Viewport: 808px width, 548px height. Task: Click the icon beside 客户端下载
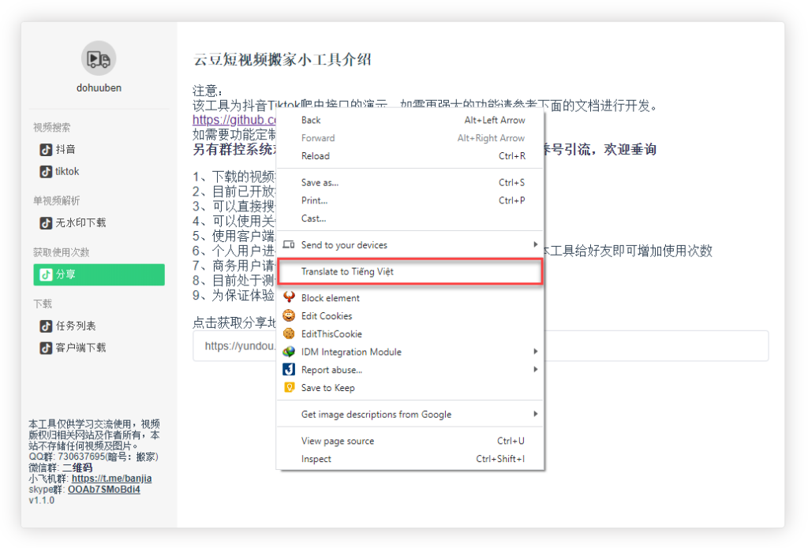(46, 348)
